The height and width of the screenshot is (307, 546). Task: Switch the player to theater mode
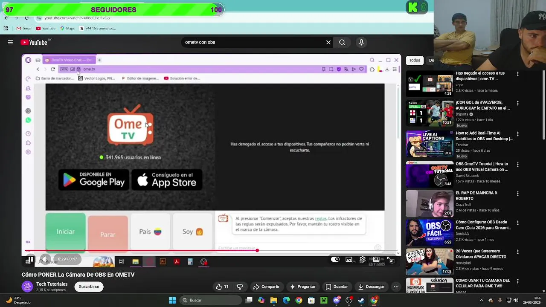click(x=376, y=259)
